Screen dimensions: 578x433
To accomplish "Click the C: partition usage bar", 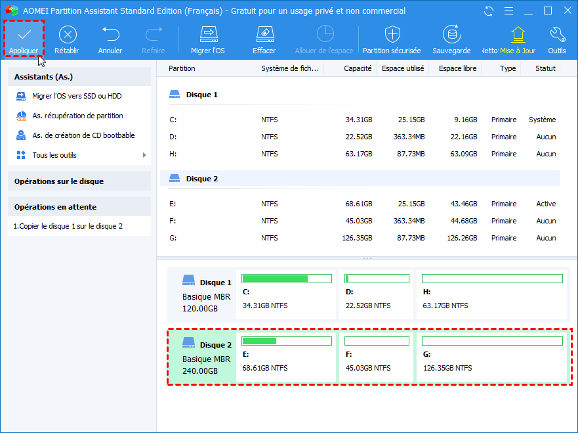I will tap(287, 279).
